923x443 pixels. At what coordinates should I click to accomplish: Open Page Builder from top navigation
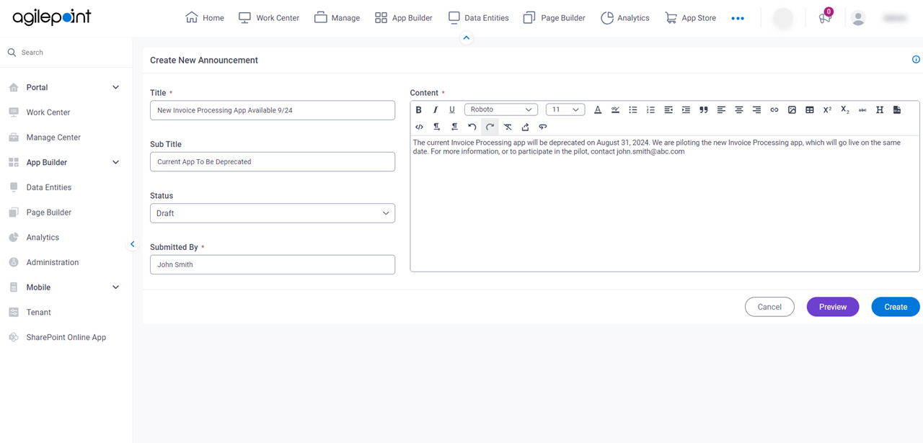pyautogui.click(x=554, y=18)
